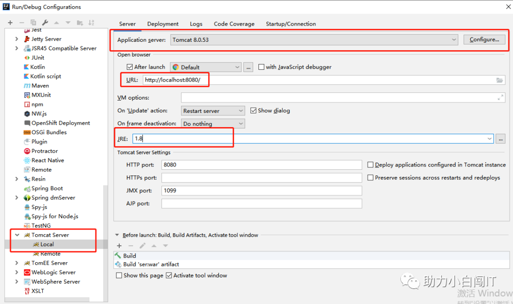This screenshot has width=513, height=304.
Task: Select Local under Tomcat Server
Action: tap(47, 244)
